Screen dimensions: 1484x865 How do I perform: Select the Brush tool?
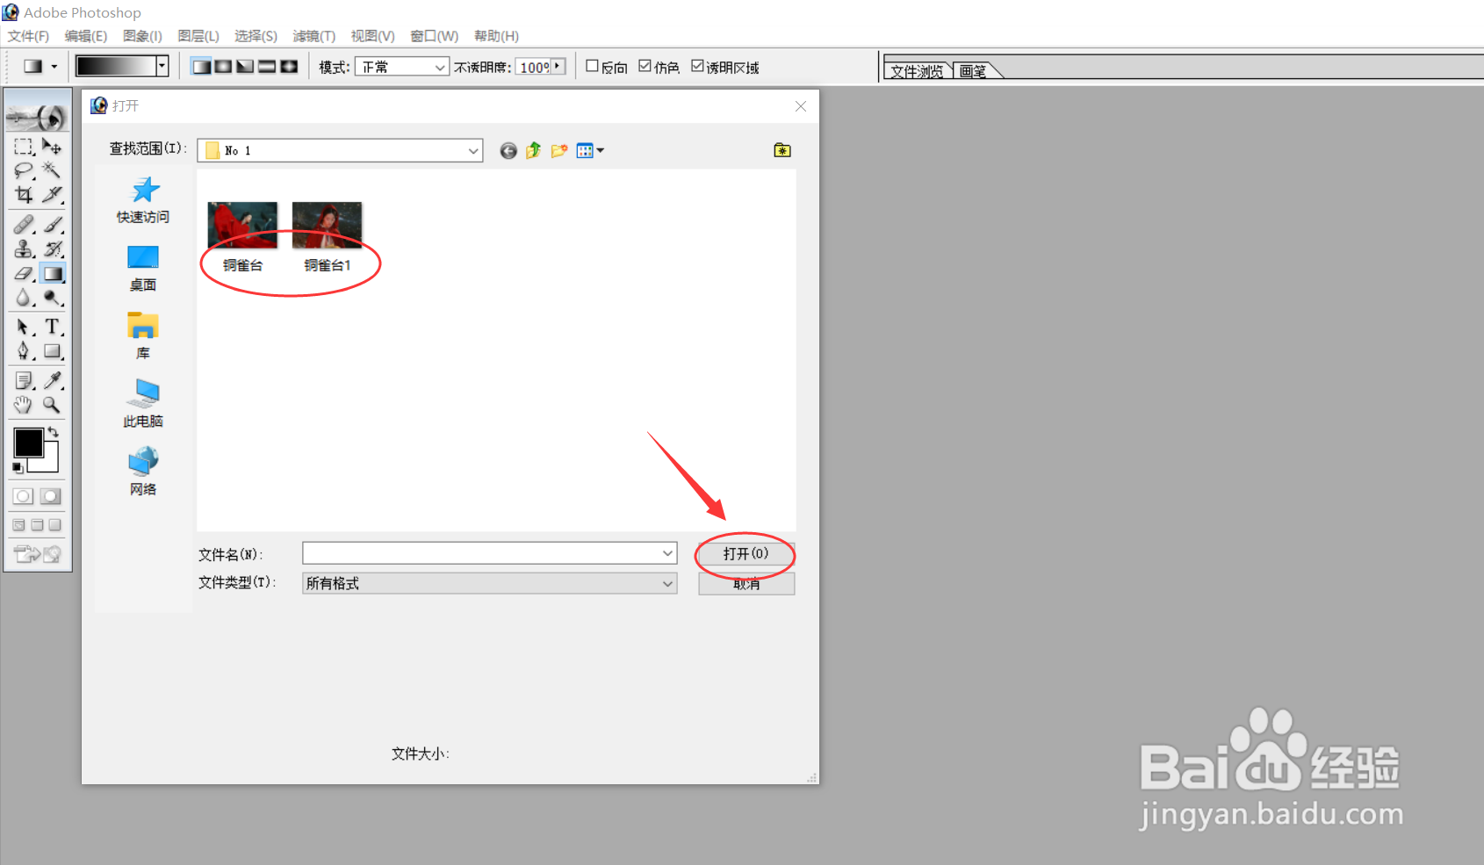[52, 225]
